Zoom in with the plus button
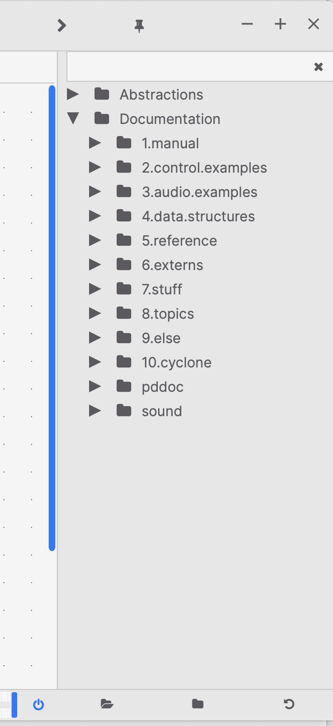This screenshot has height=726, width=333. (x=280, y=24)
